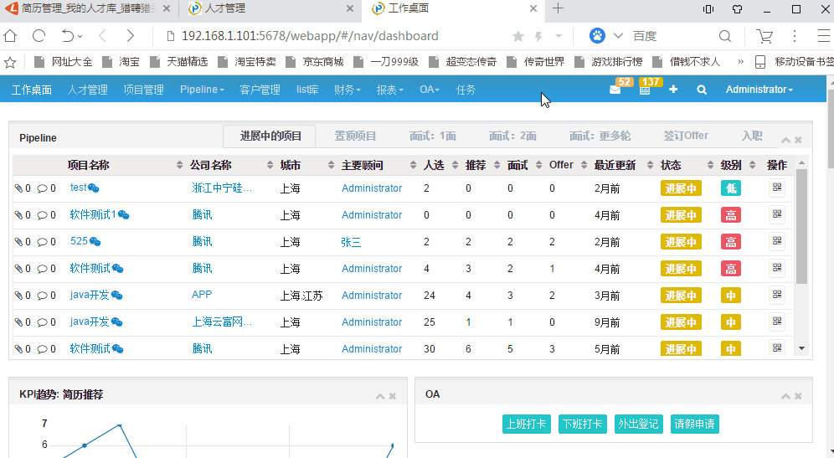Click the browser address bar URL
Screen dimensions: 834x458
(310, 36)
